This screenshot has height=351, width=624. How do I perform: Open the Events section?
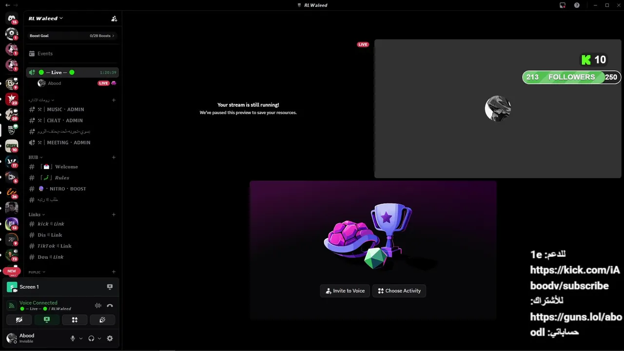tap(72, 54)
